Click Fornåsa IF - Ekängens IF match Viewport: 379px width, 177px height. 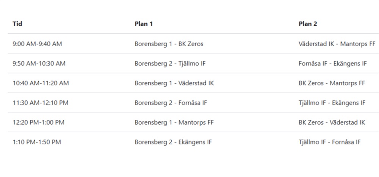pos(333,64)
